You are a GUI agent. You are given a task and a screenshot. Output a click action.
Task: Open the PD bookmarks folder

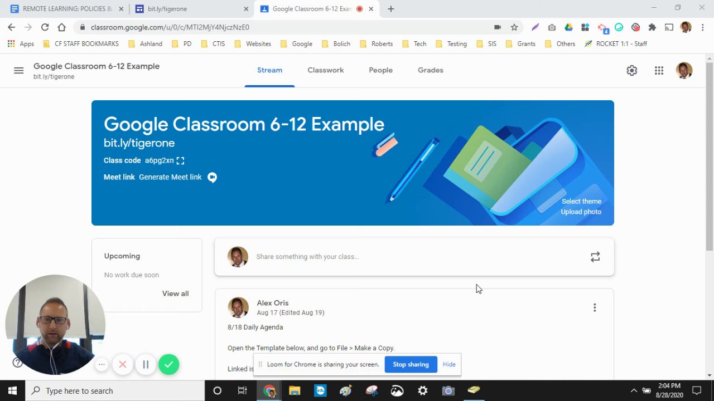pyautogui.click(x=181, y=44)
